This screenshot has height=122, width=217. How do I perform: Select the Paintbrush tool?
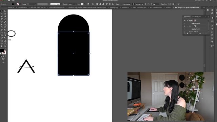pyautogui.click(x=5, y=22)
